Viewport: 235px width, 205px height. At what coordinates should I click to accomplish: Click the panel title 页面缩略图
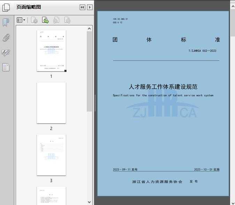(29, 7)
